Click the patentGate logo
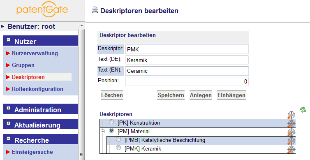Screen dimensions: 310x160 (x=42, y=9)
